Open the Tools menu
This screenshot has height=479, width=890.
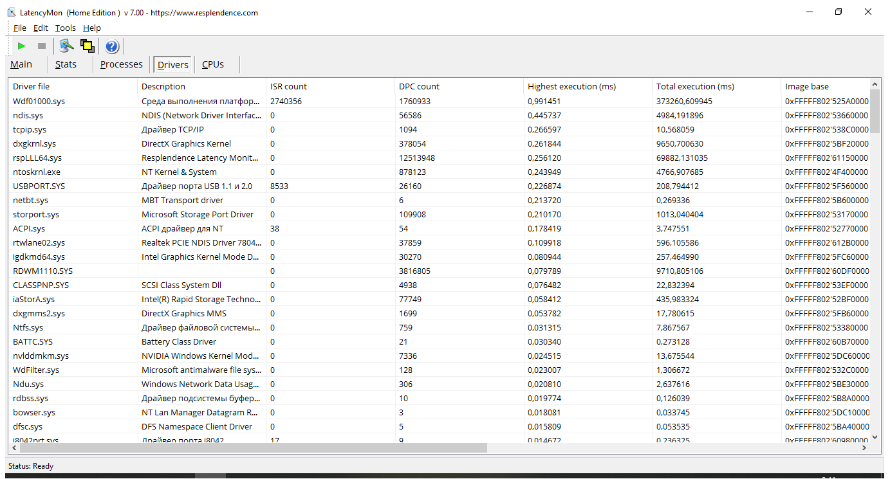[x=66, y=28]
